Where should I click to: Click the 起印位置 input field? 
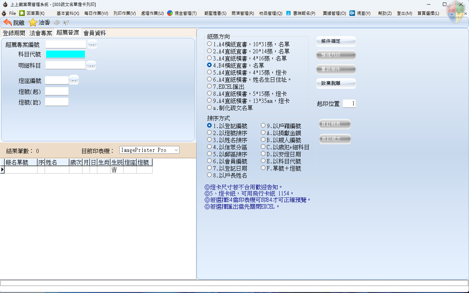[349, 104]
